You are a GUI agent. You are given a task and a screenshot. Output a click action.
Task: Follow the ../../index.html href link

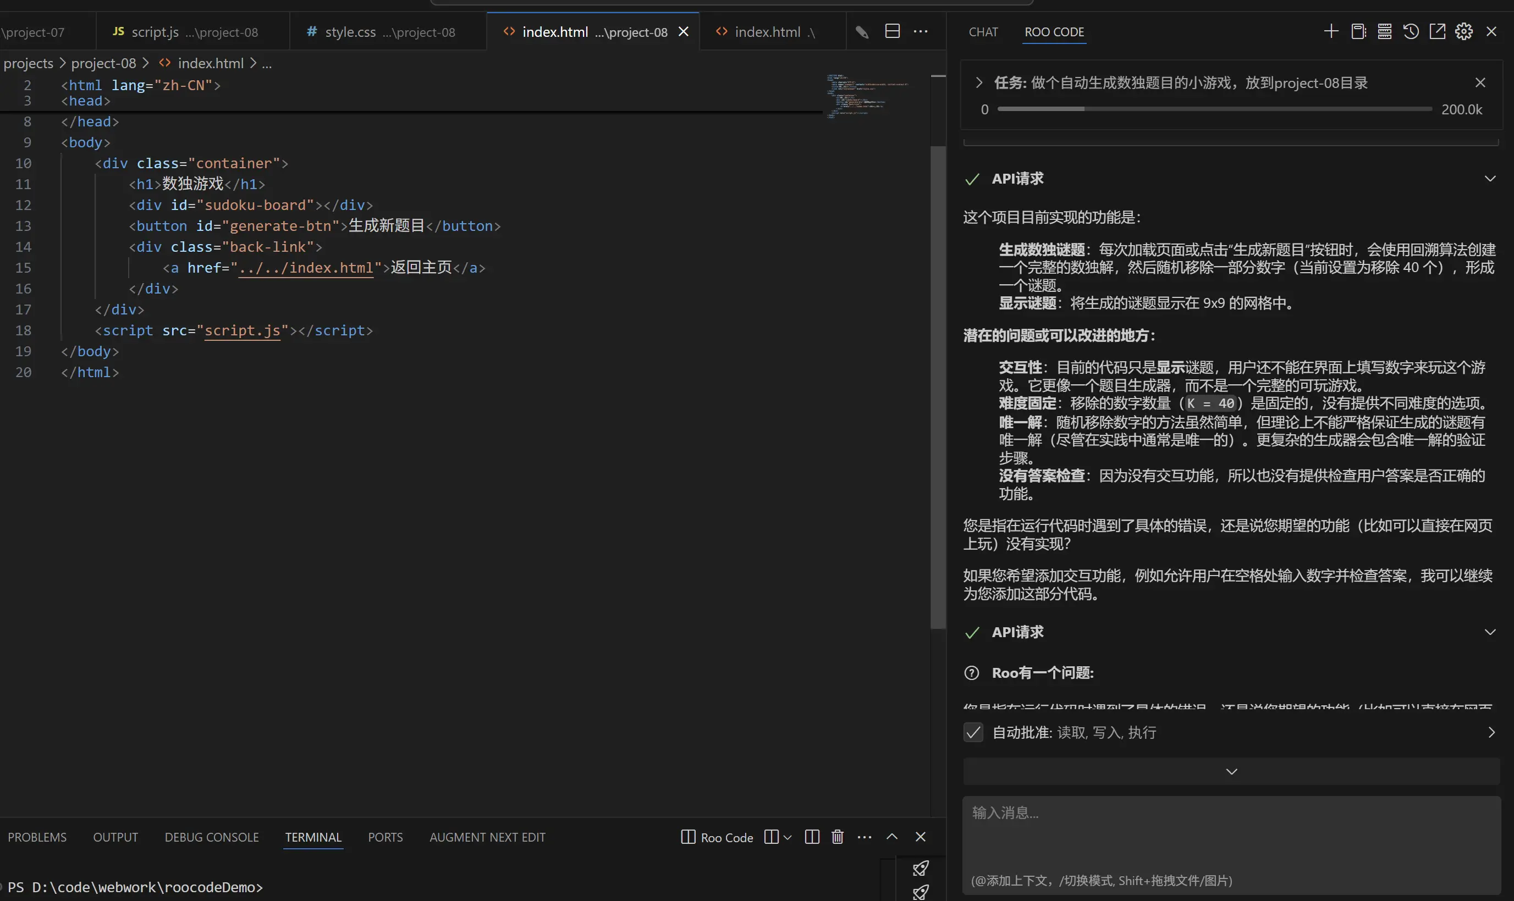(x=305, y=268)
